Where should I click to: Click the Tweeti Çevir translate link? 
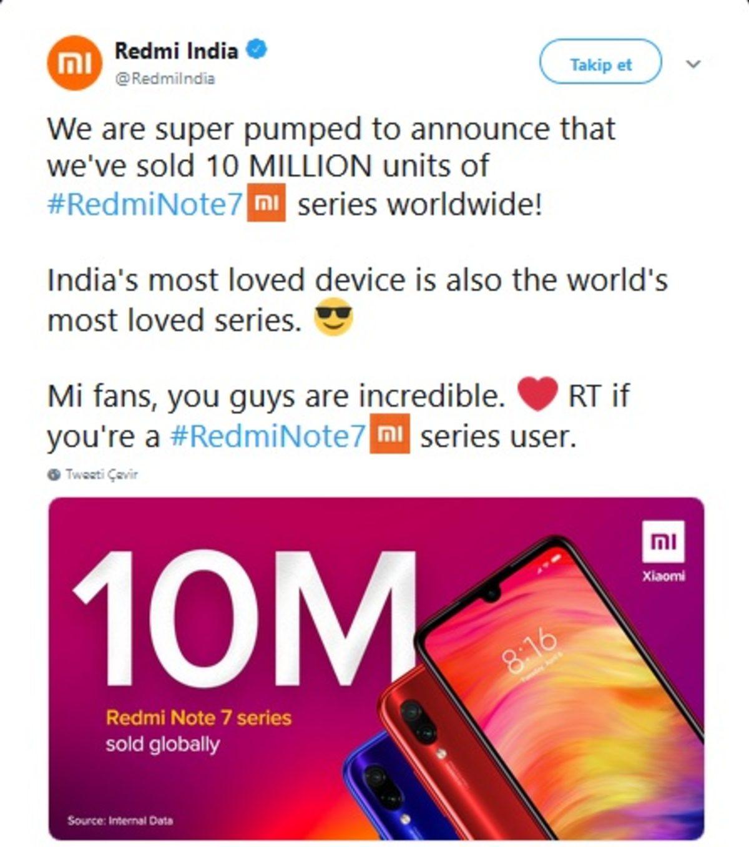102,474
